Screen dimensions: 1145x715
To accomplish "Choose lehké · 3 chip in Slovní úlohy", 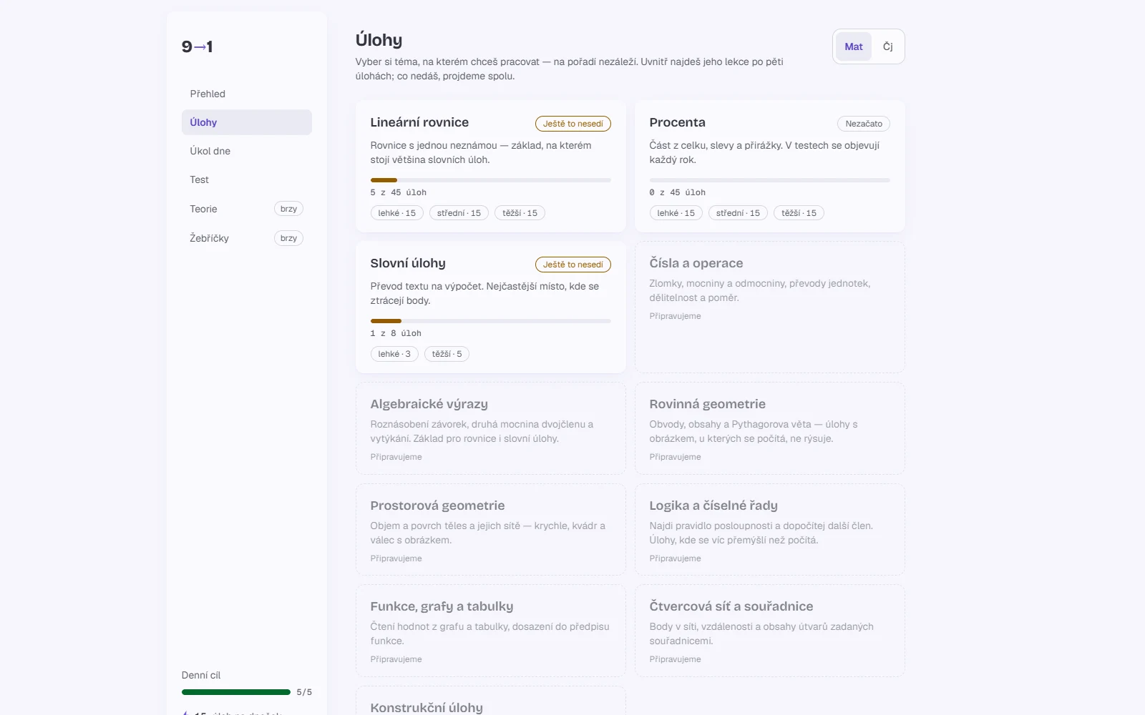I will (394, 354).
